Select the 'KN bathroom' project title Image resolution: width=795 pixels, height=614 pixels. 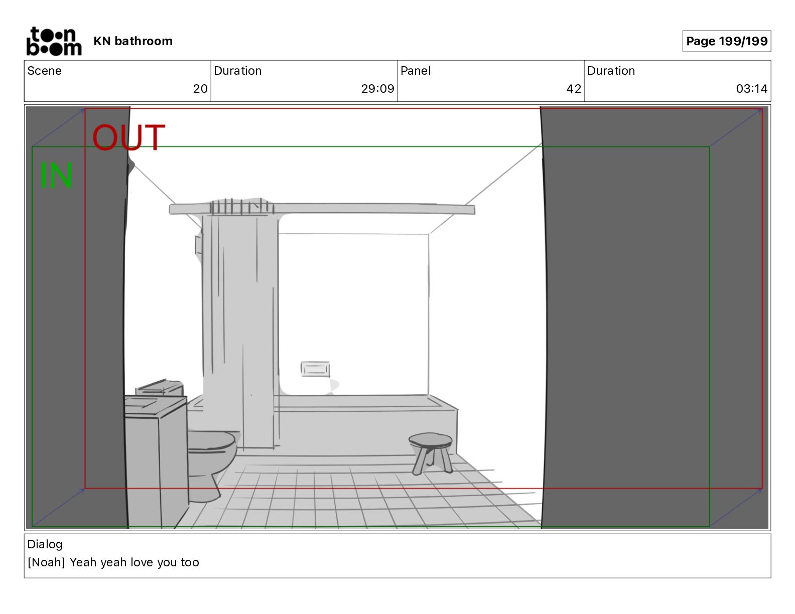coord(133,41)
